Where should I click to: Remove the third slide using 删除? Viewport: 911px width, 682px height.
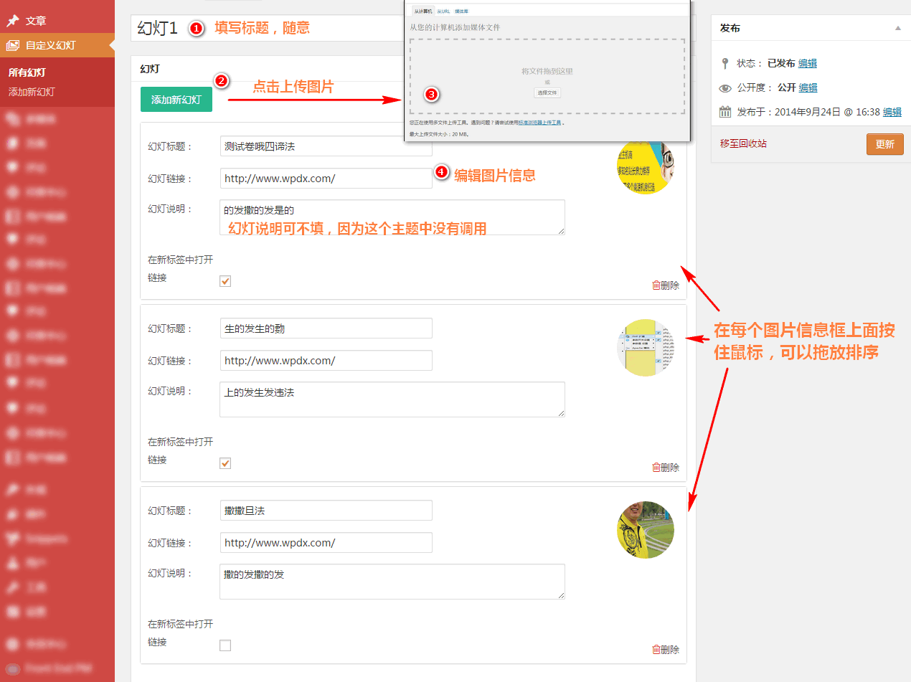pyautogui.click(x=665, y=649)
